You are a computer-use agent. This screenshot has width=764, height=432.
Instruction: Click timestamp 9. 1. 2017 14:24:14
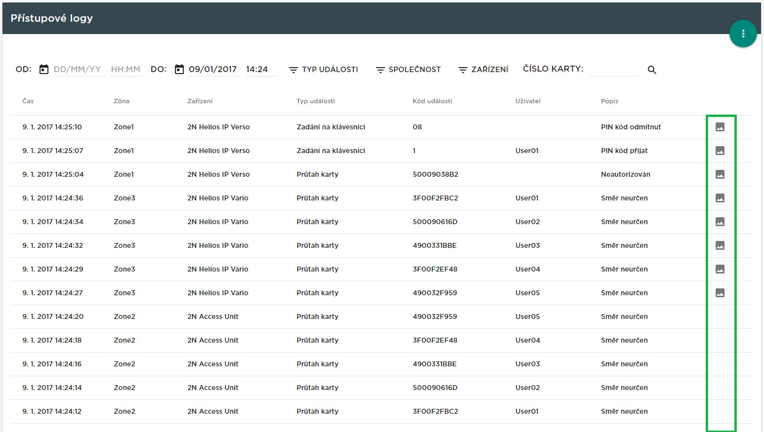(52, 388)
